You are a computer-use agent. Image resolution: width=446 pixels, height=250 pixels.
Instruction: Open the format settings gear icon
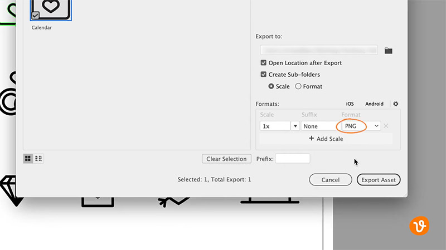(396, 104)
